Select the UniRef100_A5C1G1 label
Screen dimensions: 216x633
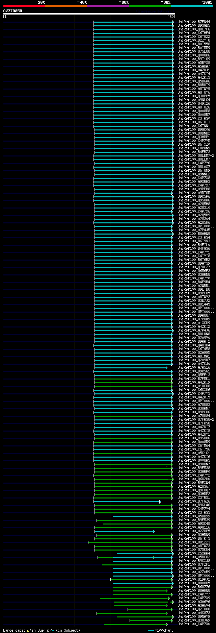pos(194,453)
